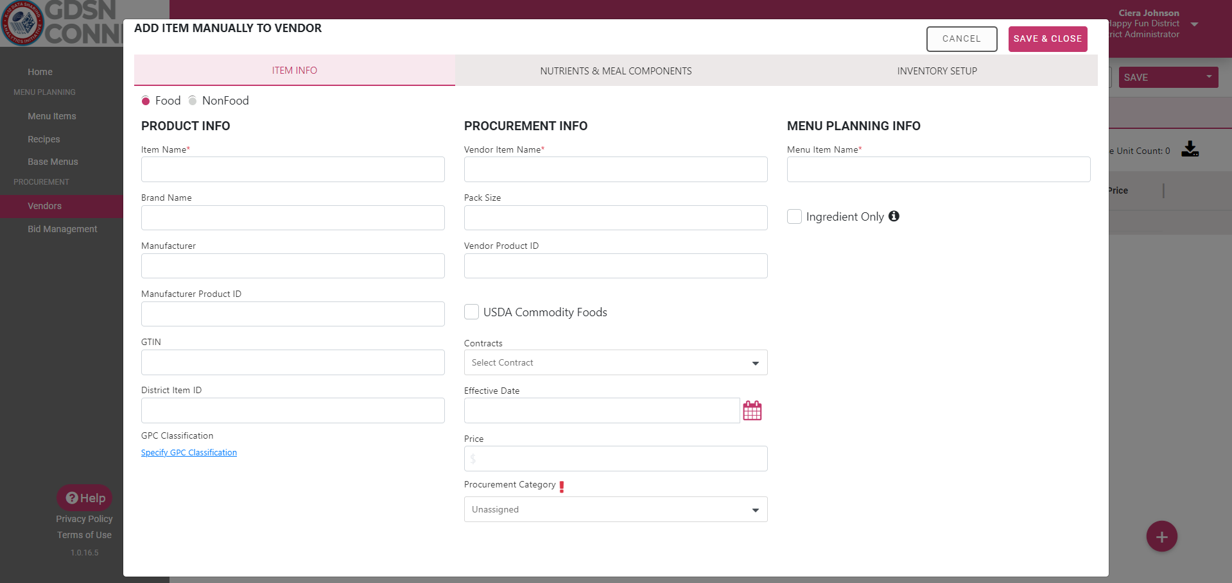1232x583 pixels.
Task: Click the GDSN Connect logo
Action: click(62, 23)
